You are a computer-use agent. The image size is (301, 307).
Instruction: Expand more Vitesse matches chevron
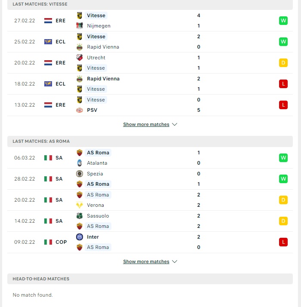(x=175, y=124)
